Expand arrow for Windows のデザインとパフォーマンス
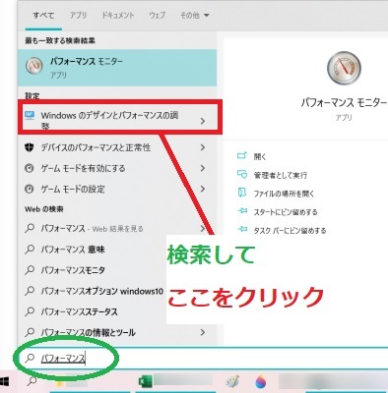The width and height of the screenshot is (388, 393). pyautogui.click(x=203, y=121)
